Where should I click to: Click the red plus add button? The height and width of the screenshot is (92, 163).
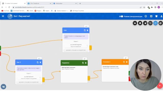click(x=160, y=86)
